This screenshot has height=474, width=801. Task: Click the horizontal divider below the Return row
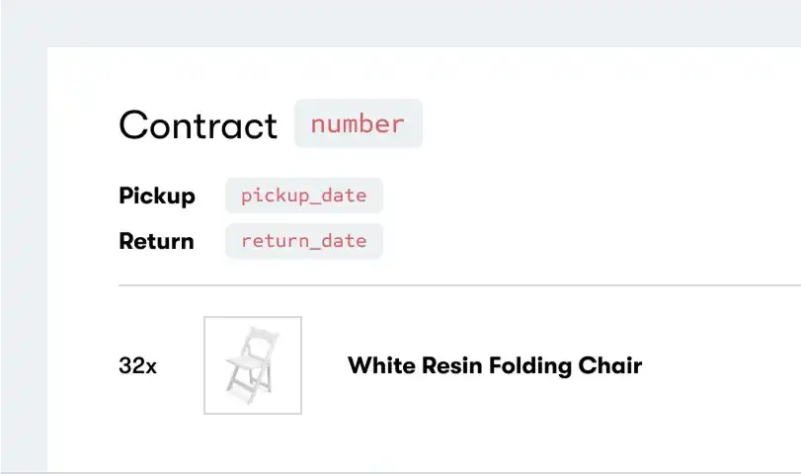pyautogui.click(x=459, y=285)
